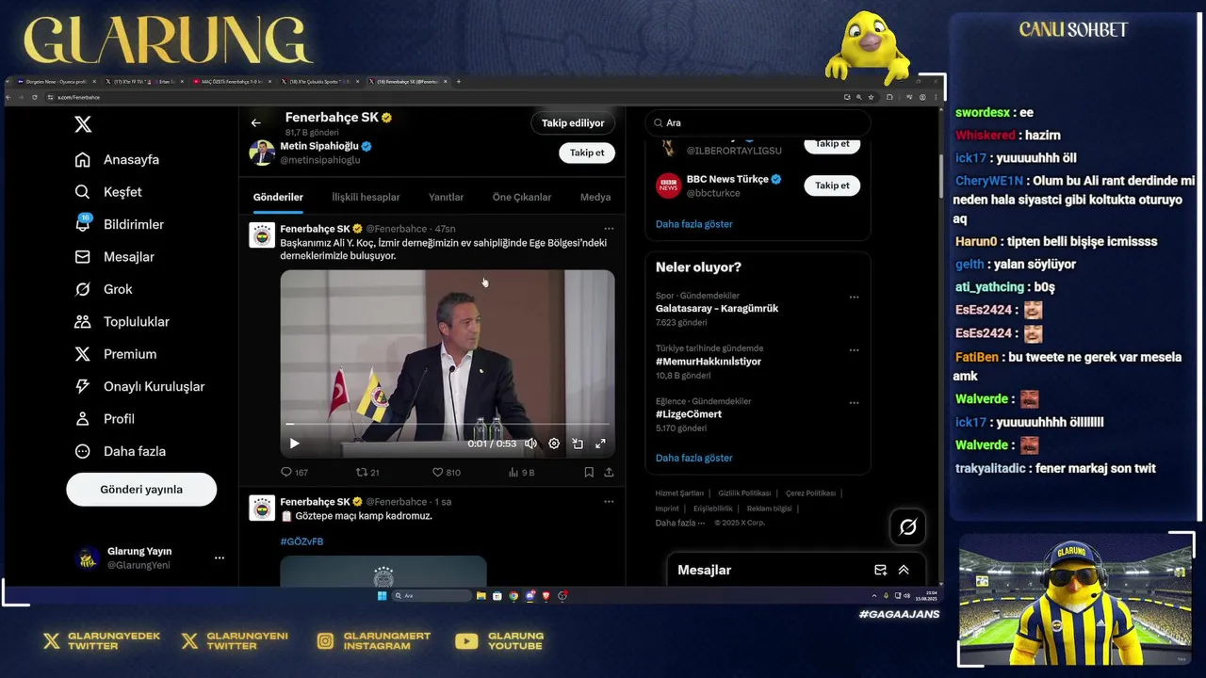Toggle picture-in-picture on the video
This screenshot has height=678, width=1206.
578,444
